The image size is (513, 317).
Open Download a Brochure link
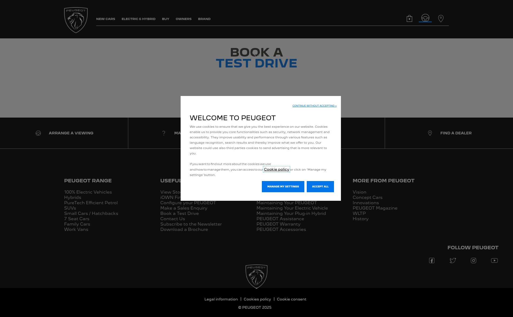click(184, 229)
